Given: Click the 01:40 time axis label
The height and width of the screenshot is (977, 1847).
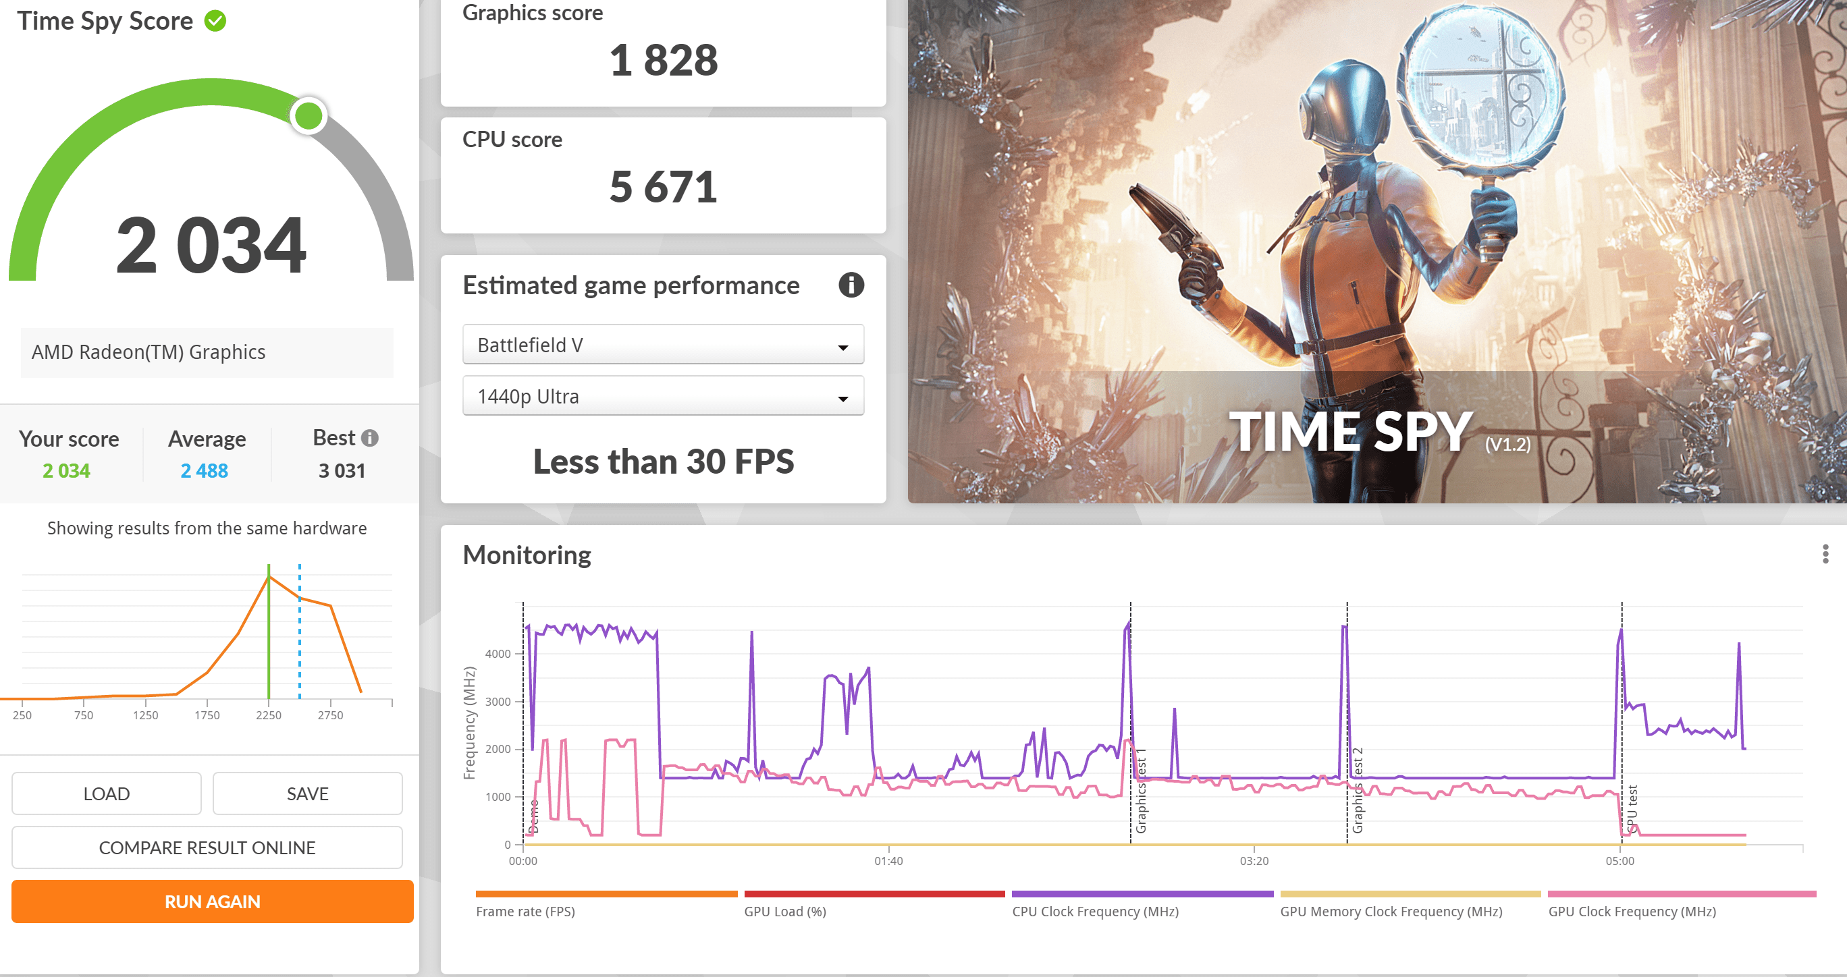Looking at the screenshot, I should (x=888, y=860).
